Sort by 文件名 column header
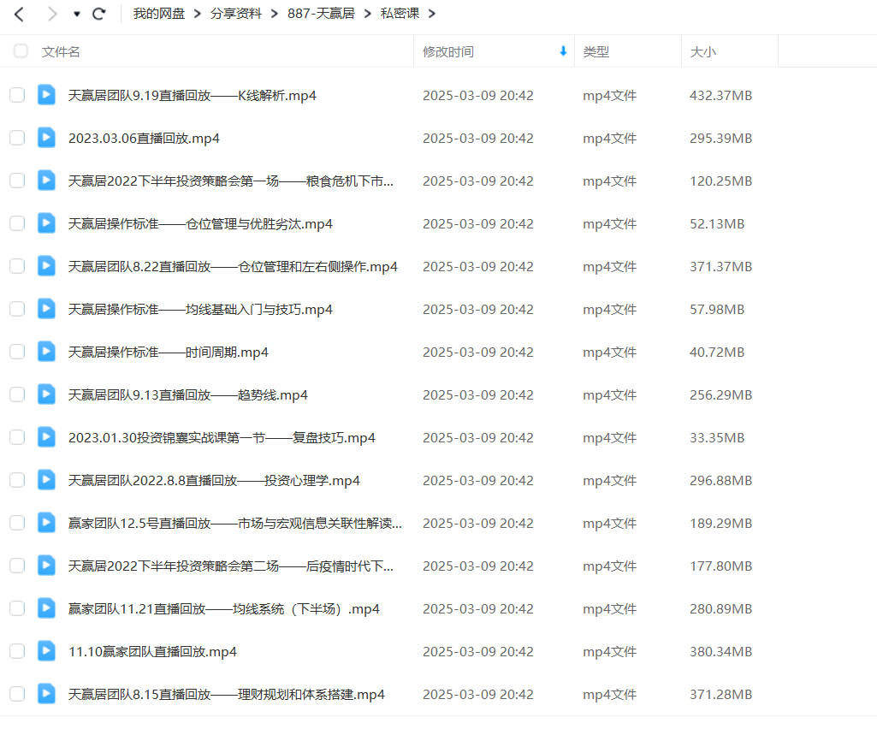877x729 pixels. pos(61,52)
